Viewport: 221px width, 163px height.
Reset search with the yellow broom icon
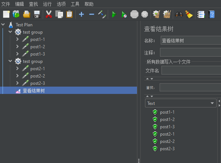coord(189,14)
